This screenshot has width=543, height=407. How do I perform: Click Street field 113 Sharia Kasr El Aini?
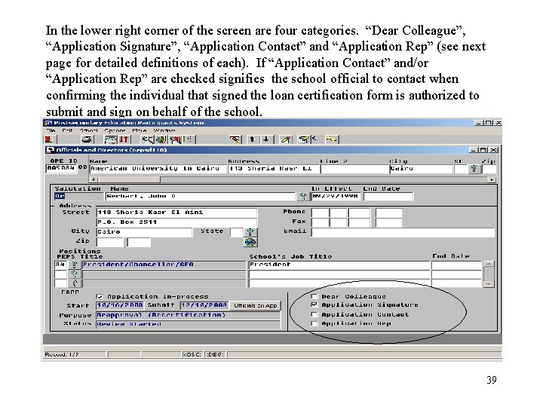click(176, 213)
